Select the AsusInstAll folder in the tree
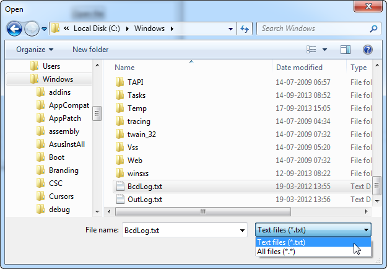The image size is (387, 269). [67, 144]
